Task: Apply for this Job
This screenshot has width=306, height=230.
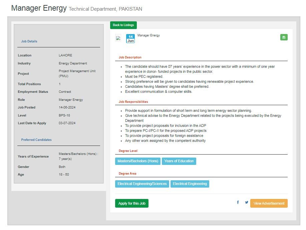Action: 132,203
